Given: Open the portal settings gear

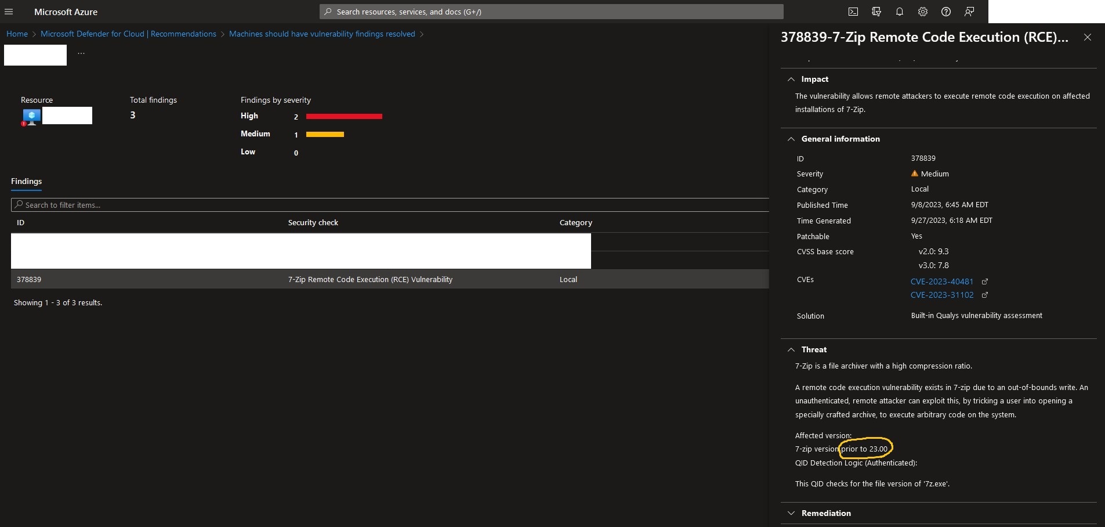Looking at the screenshot, I should pos(922,12).
